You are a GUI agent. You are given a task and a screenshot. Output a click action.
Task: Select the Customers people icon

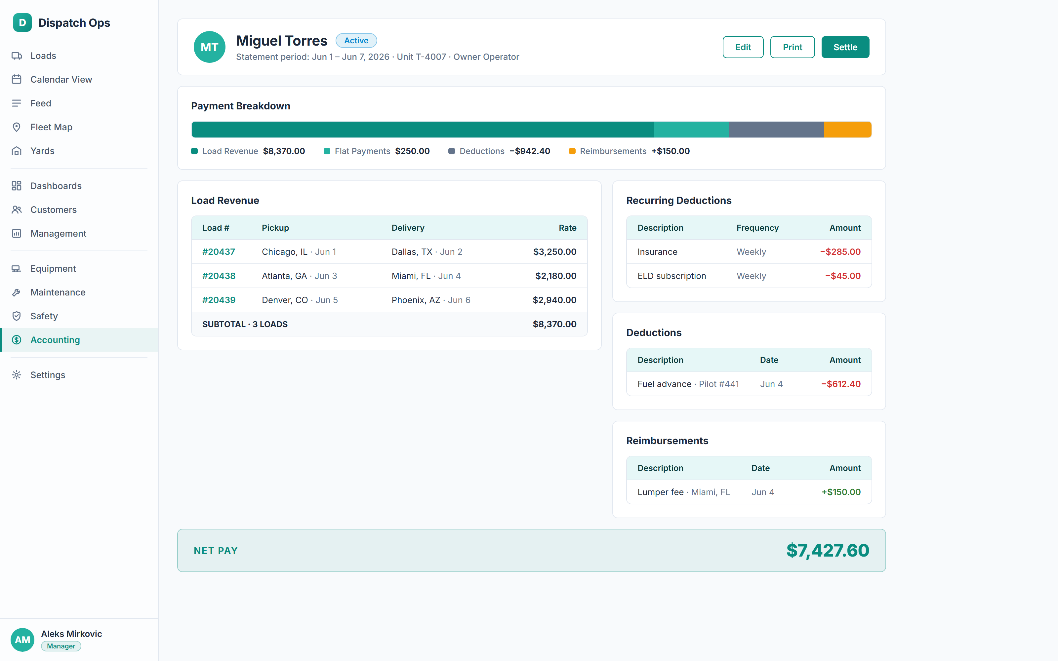click(x=17, y=210)
